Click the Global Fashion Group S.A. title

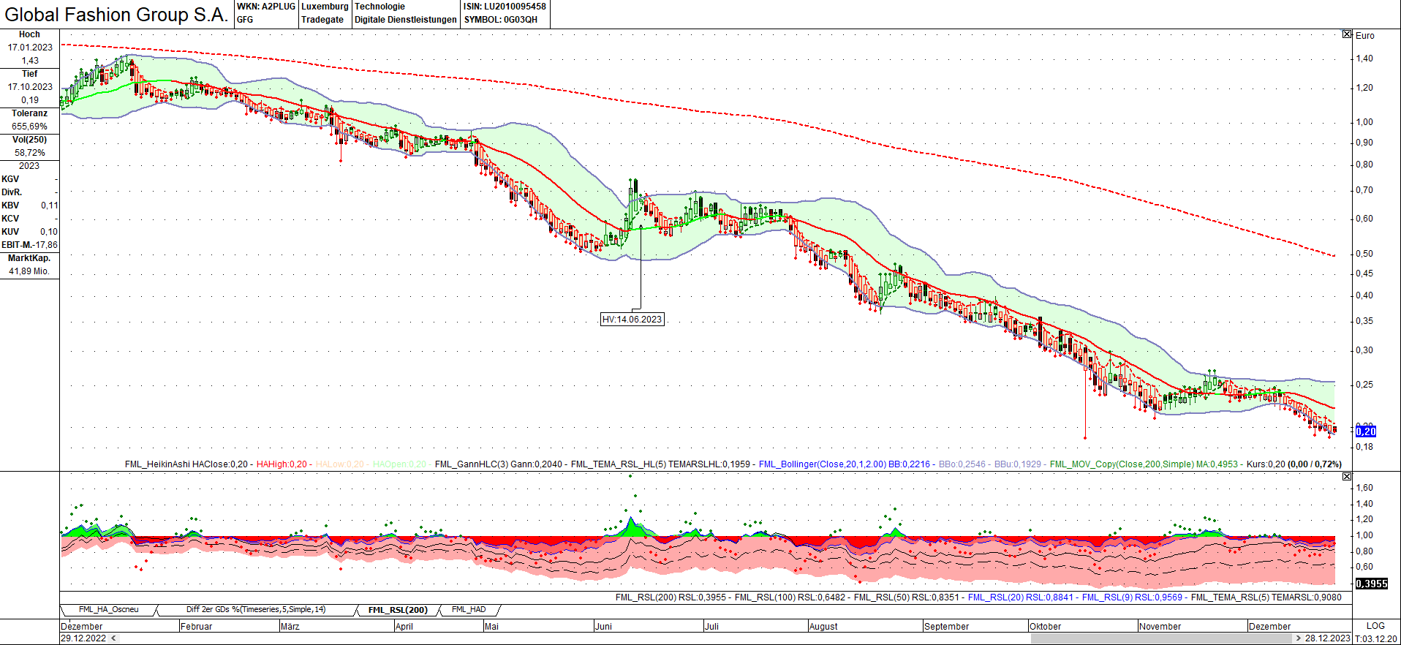tap(116, 15)
